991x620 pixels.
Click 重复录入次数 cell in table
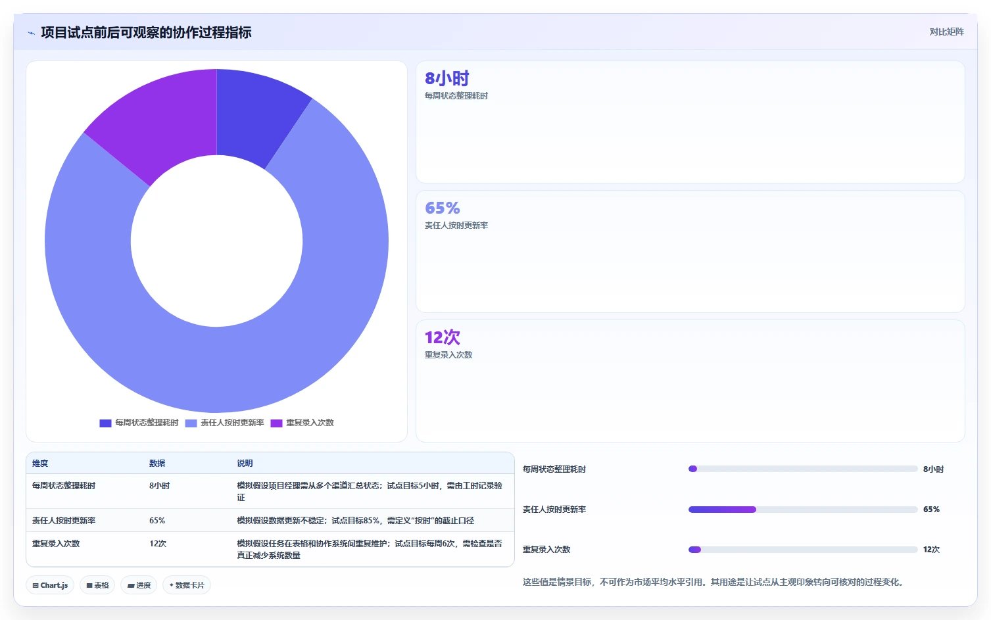click(56, 544)
